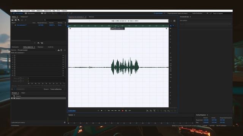Move the playhead to next marker

click(119, 111)
